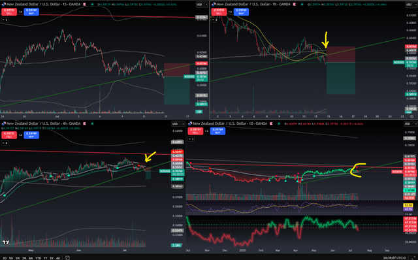Click green 0.58919 target label on 1h axis
This screenshot has width=418, height=260.
(411, 94)
